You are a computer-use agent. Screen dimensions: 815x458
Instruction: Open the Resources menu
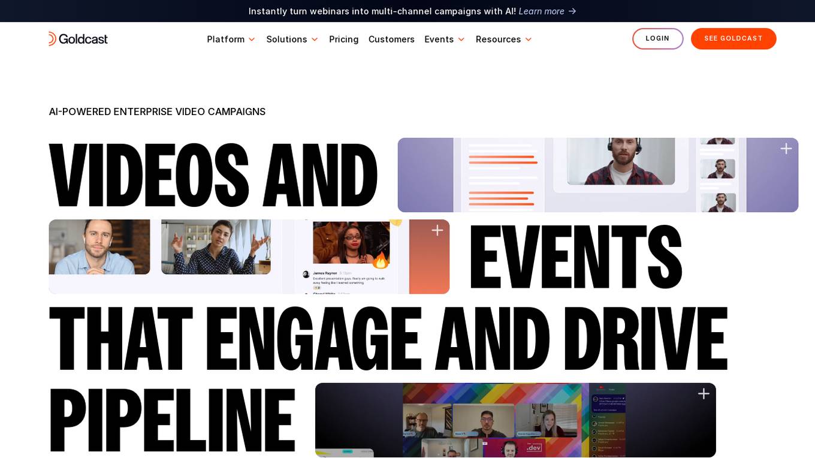(499, 40)
